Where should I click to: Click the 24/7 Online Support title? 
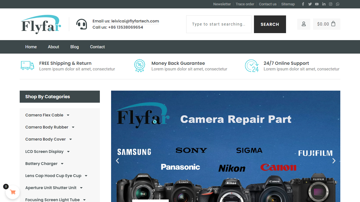pos(286,63)
